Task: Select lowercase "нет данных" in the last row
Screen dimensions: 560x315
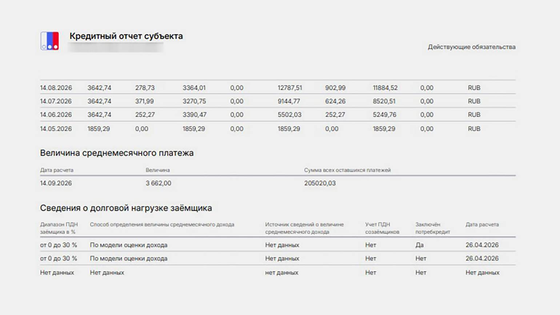Action: point(282,272)
